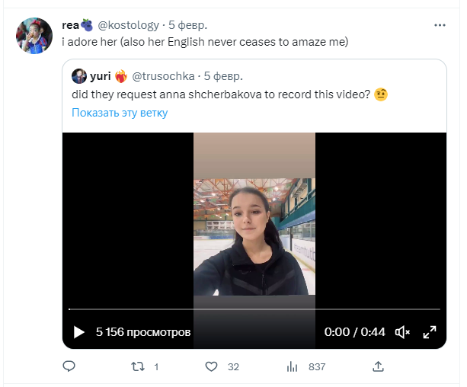Click the video frame showing the ice rink
The width and height of the screenshot is (467, 387).
(x=254, y=229)
